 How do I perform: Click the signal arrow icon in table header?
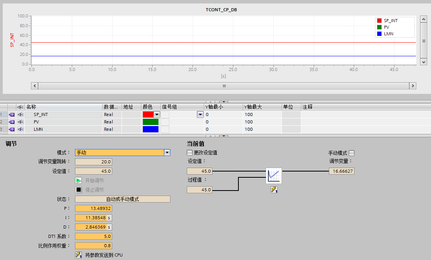coord(20,107)
